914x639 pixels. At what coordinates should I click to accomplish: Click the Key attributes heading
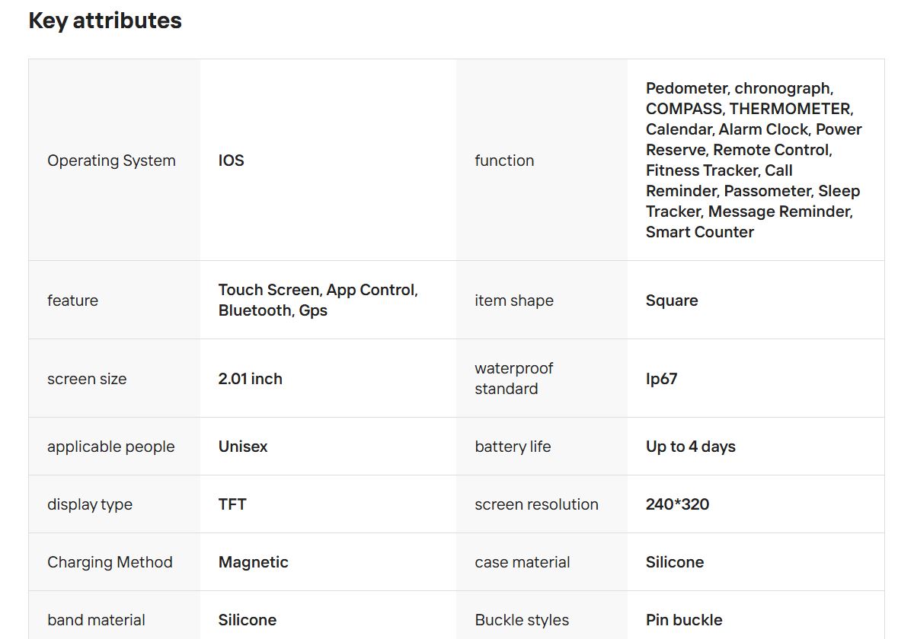tap(105, 21)
